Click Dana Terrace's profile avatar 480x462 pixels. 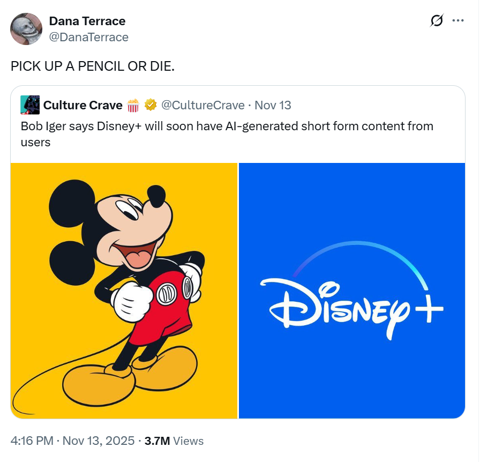26,28
